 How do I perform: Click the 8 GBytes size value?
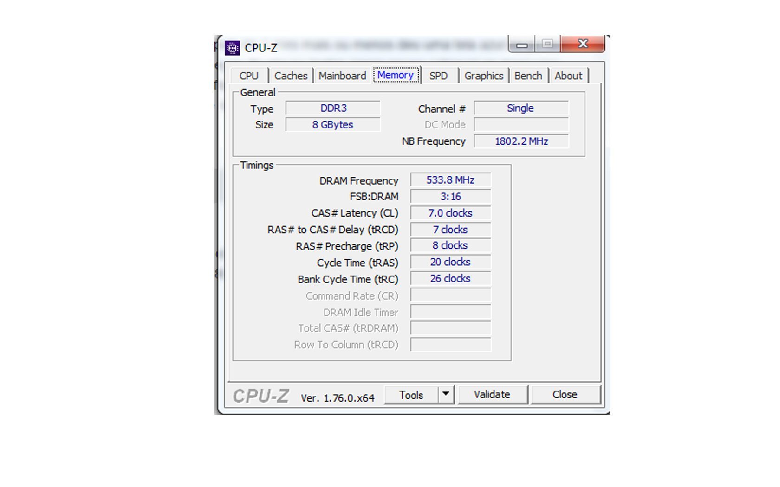coord(333,125)
